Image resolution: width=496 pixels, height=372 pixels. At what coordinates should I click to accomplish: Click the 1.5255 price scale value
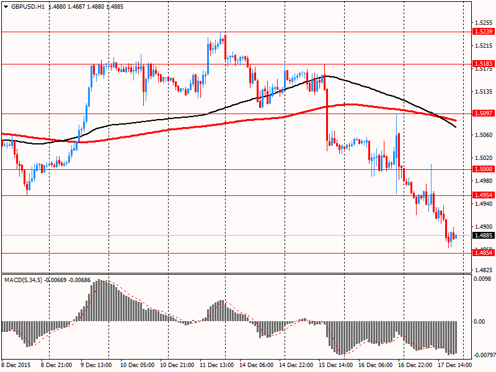(484, 23)
